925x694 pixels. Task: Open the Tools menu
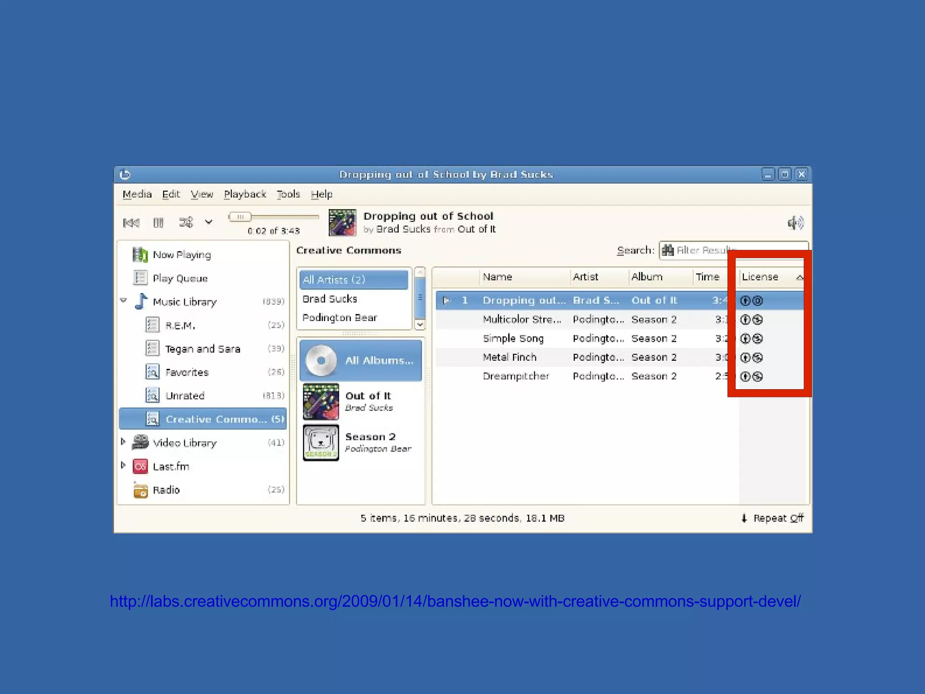(288, 194)
